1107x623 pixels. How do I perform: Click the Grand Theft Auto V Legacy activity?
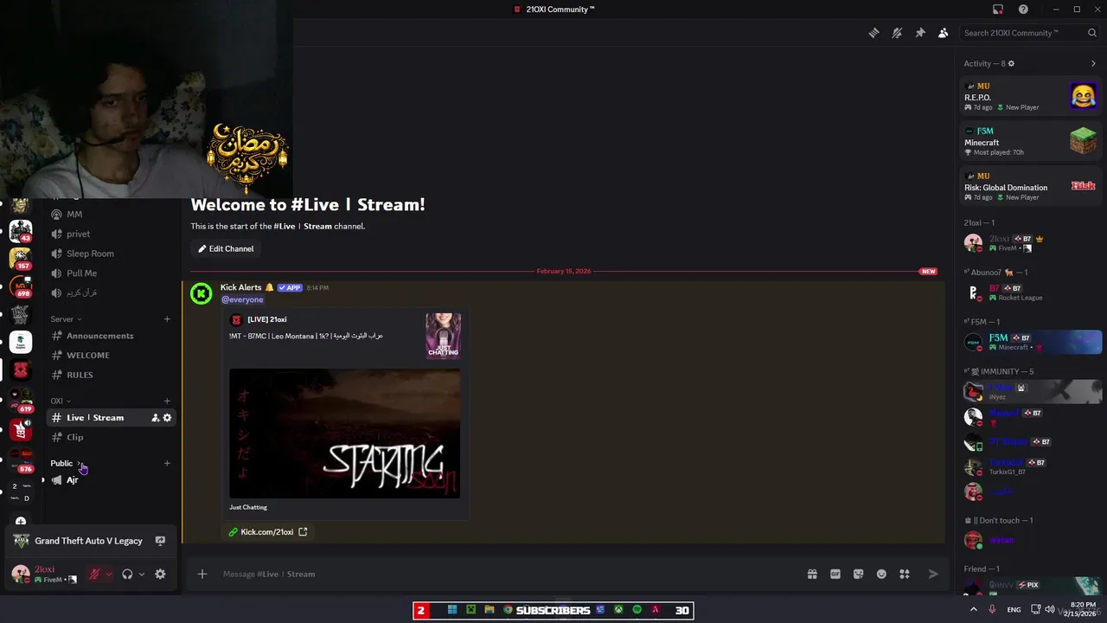(x=88, y=541)
